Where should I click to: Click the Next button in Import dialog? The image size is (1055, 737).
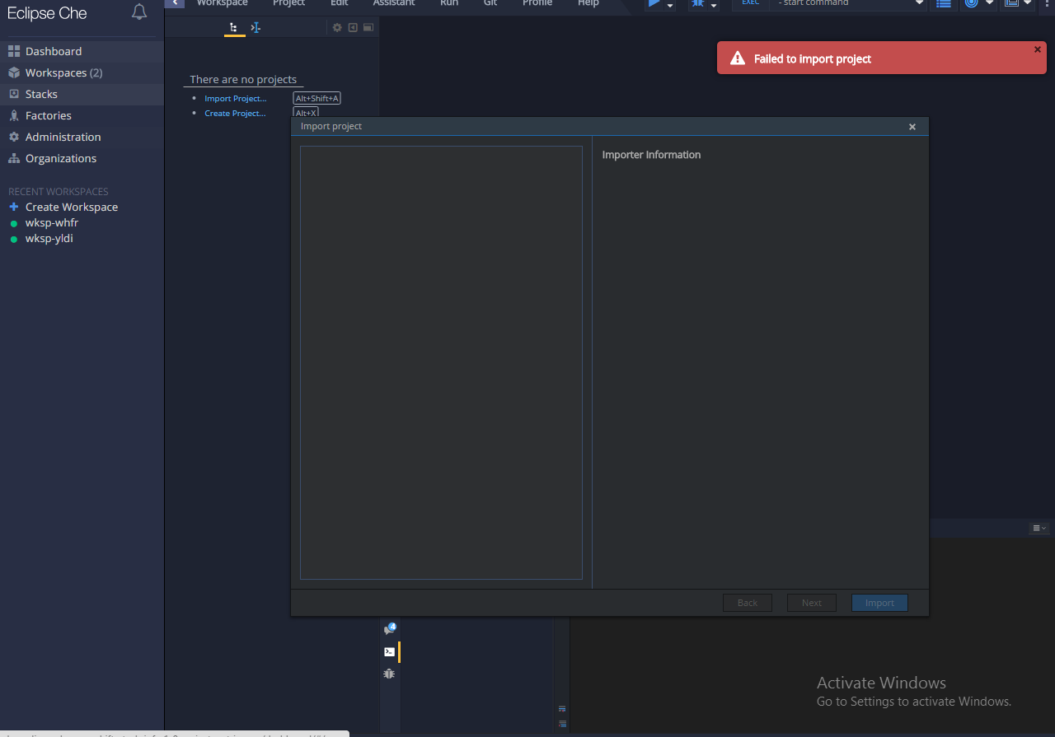click(x=812, y=603)
